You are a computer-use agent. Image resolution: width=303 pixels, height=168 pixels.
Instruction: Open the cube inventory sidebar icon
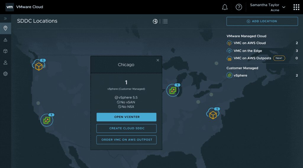tap(5, 51)
